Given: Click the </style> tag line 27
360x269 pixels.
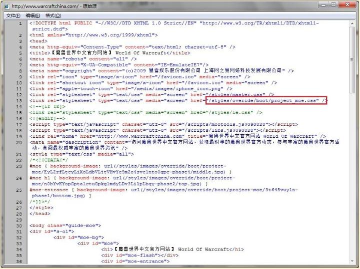Looking at the screenshot, I should pyautogui.click(x=41, y=208).
